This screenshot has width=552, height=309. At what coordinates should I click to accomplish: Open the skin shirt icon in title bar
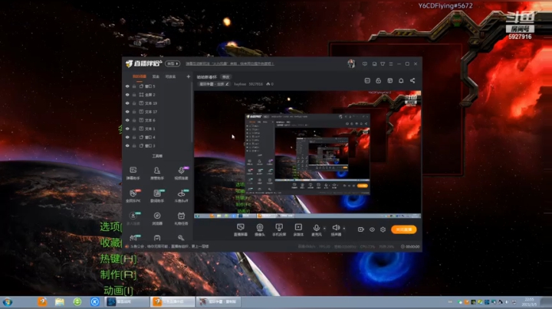tap(383, 64)
